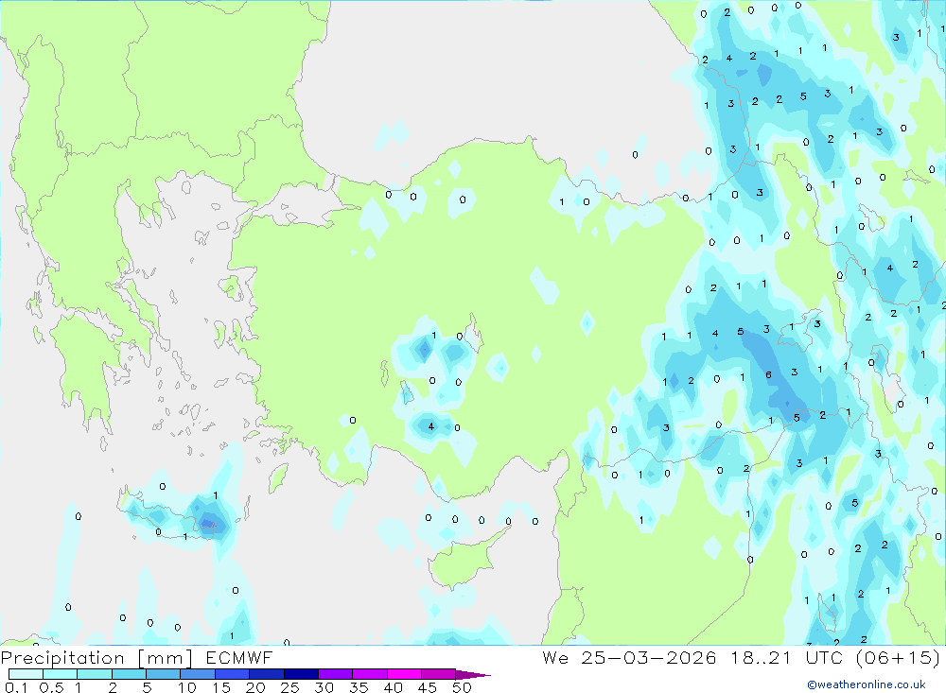Click the '20' legend scale label
This screenshot has height=693, width=946.
point(255,687)
